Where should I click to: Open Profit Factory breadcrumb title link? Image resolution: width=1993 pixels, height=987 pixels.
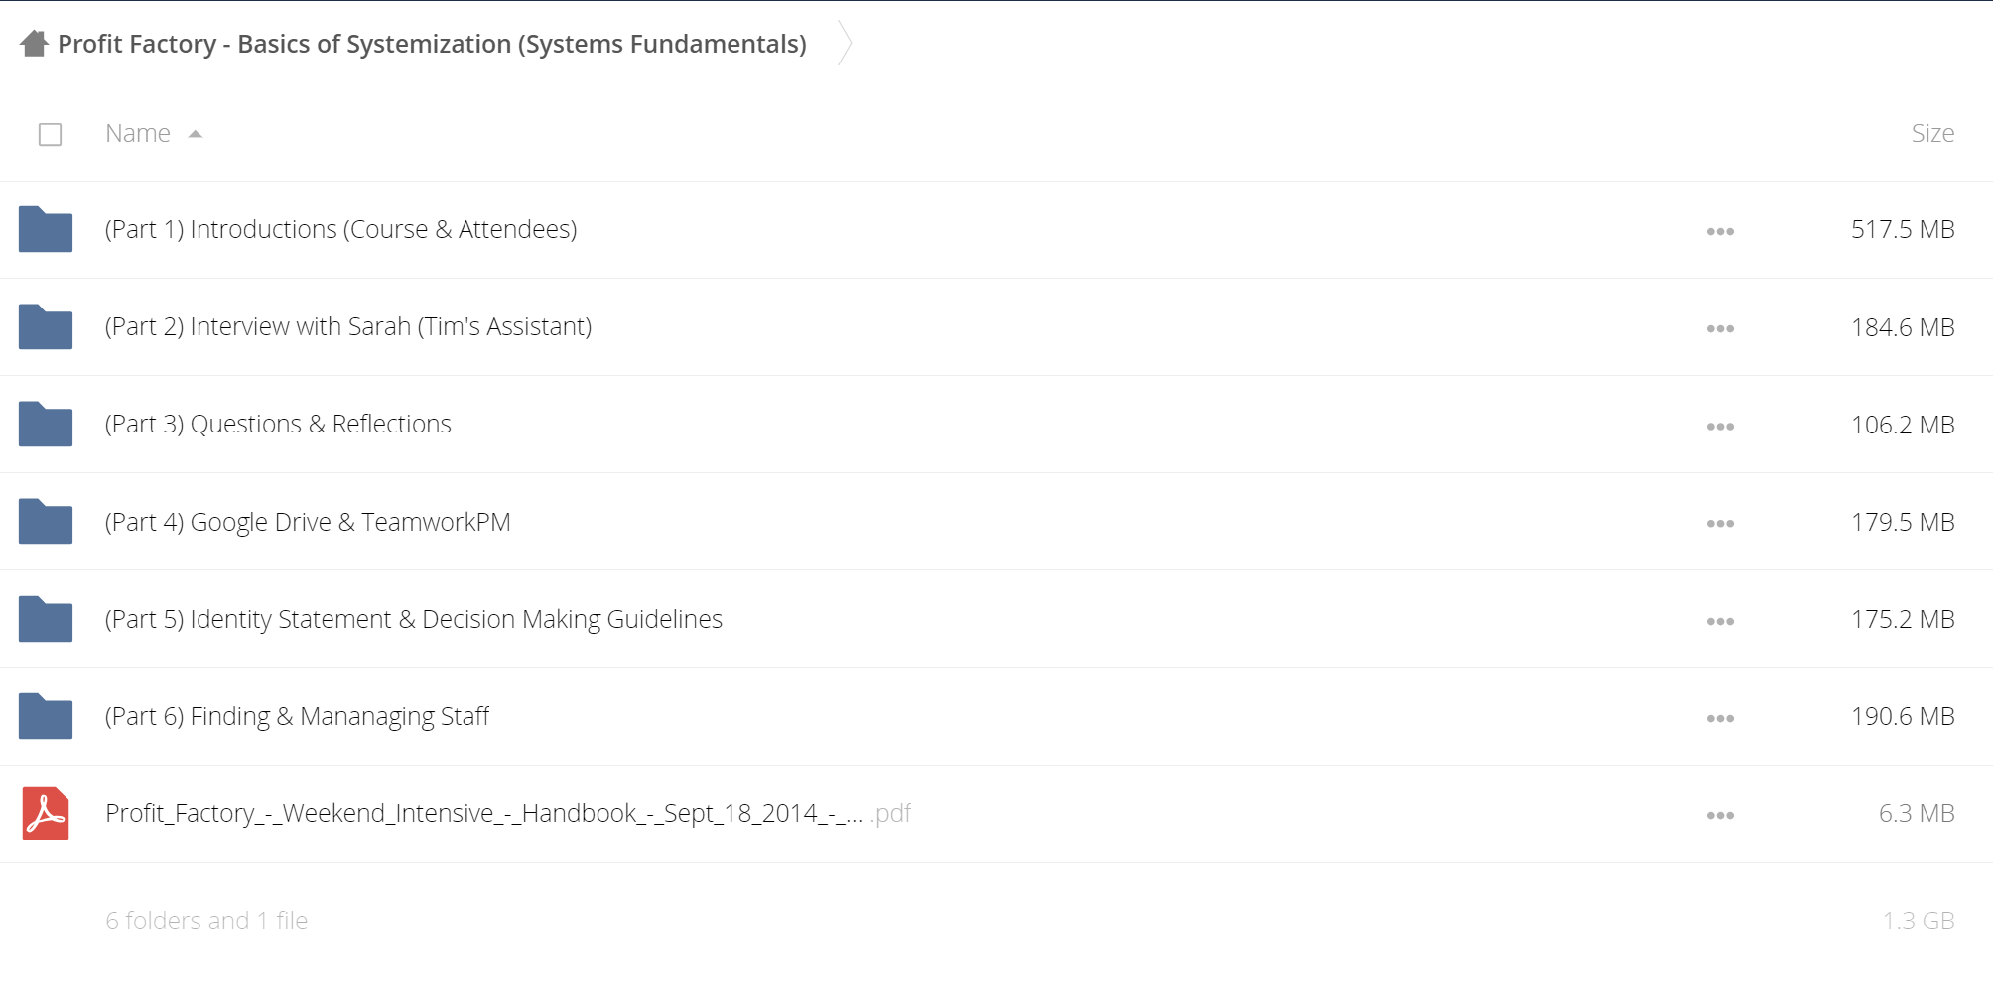[x=432, y=44]
